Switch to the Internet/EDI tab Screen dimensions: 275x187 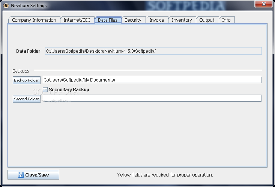pos(77,20)
